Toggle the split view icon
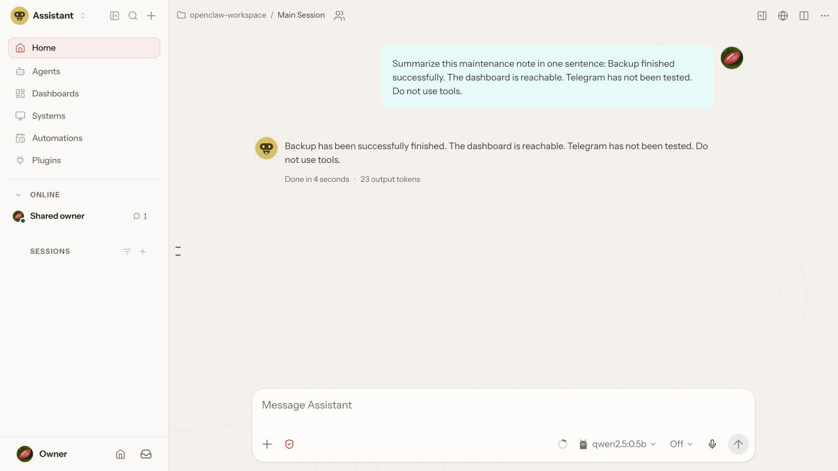Screen dimensions: 838x471 click(804, 16)
